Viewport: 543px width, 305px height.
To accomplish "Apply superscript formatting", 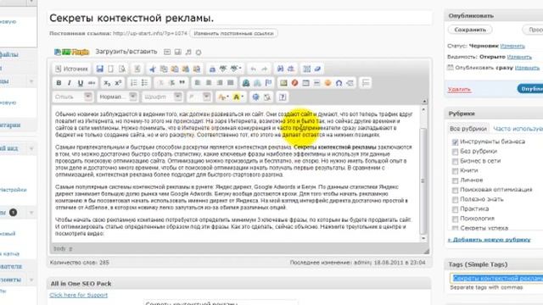I will pos(118,83).
